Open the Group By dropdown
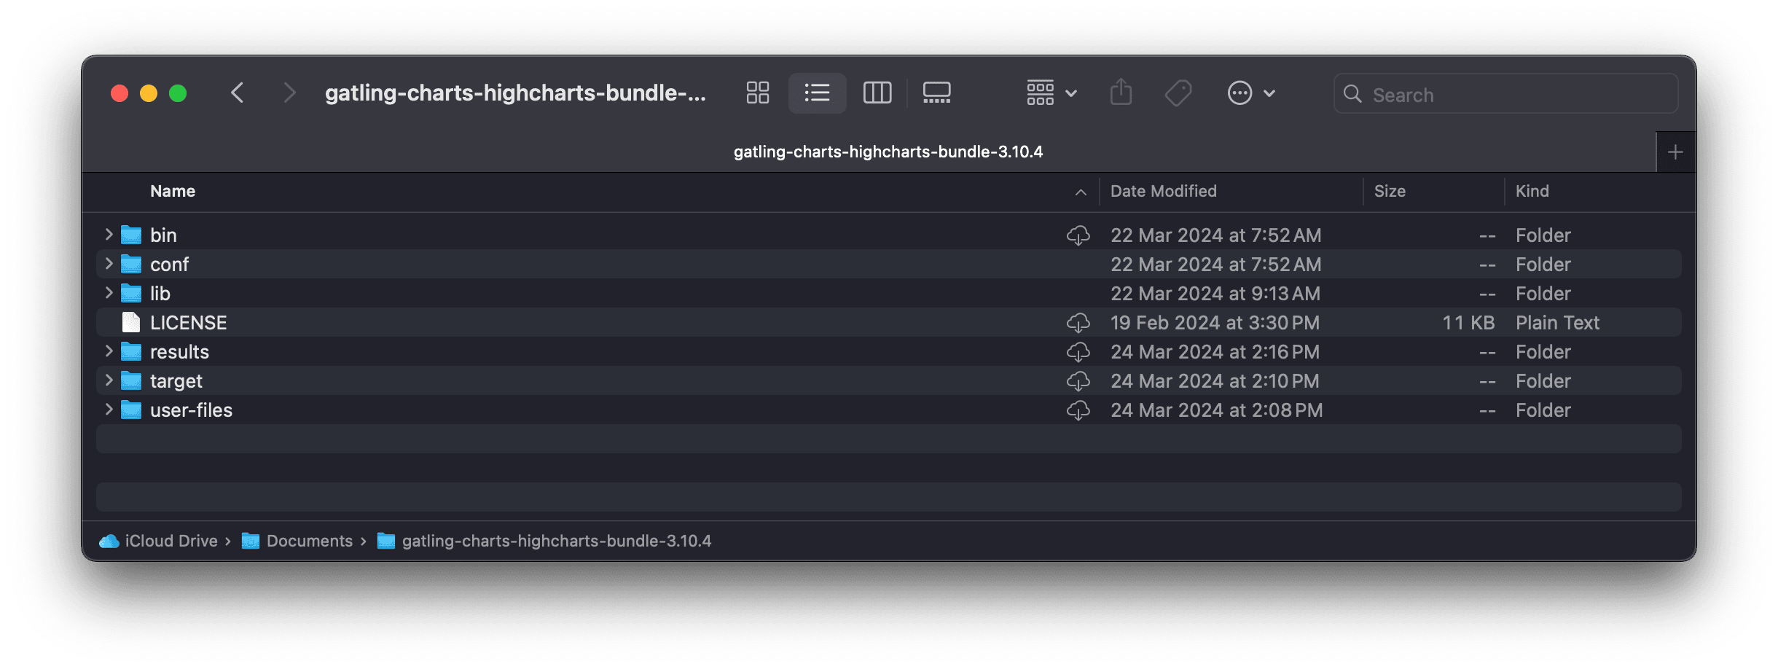The width and height of the screenshot is (1778, 669). pyautogui.click(x=1051, y=93)
